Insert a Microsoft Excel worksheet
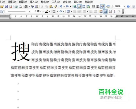Image resolution: width=136 pixels, height=109 pixels. 88,7
